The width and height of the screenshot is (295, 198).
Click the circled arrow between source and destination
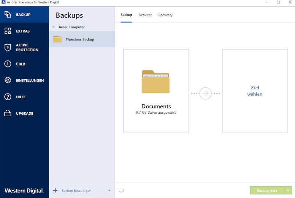tap(206, 93)
